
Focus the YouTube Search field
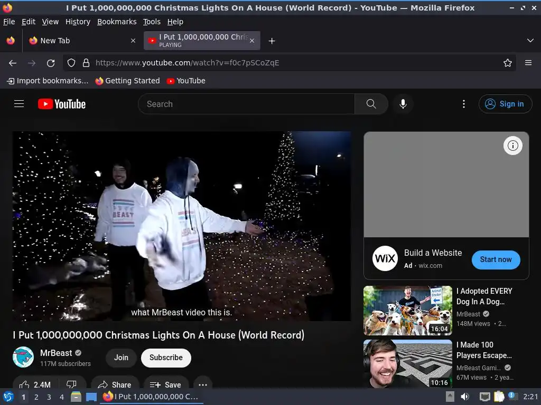pyautogui.click(x=246, y=104)
